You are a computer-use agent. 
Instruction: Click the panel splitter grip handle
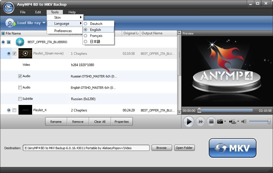179,55
